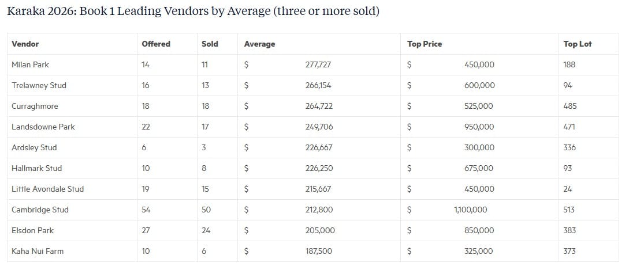629x270 pixels.
Task: Select the Kaha Nui Farm cell
Action: click(72, 252)
